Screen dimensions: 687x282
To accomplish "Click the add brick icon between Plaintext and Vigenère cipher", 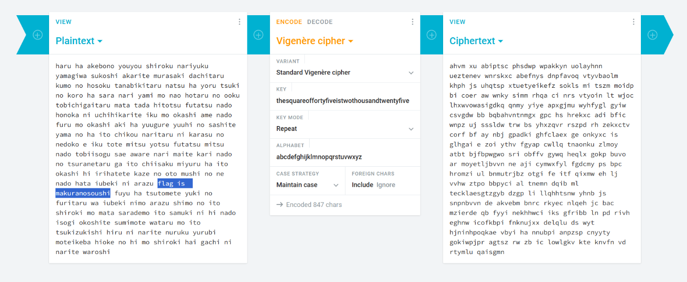I will pyautogui.click(x=258, y=35).
